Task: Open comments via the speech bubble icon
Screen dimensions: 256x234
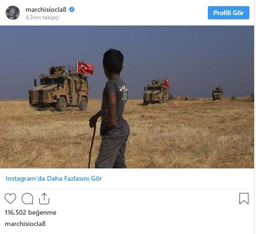Action: click(x=27, y=199)
